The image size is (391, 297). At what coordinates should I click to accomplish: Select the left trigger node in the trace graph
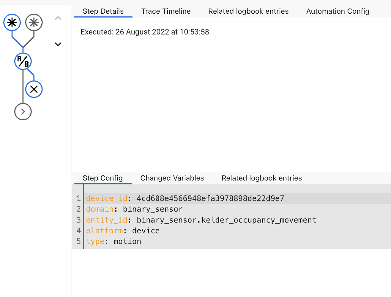(x=12, y=22)
